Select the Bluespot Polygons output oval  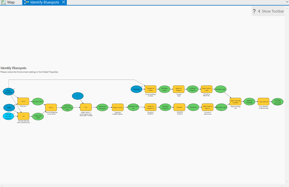[x=165, y=107]
